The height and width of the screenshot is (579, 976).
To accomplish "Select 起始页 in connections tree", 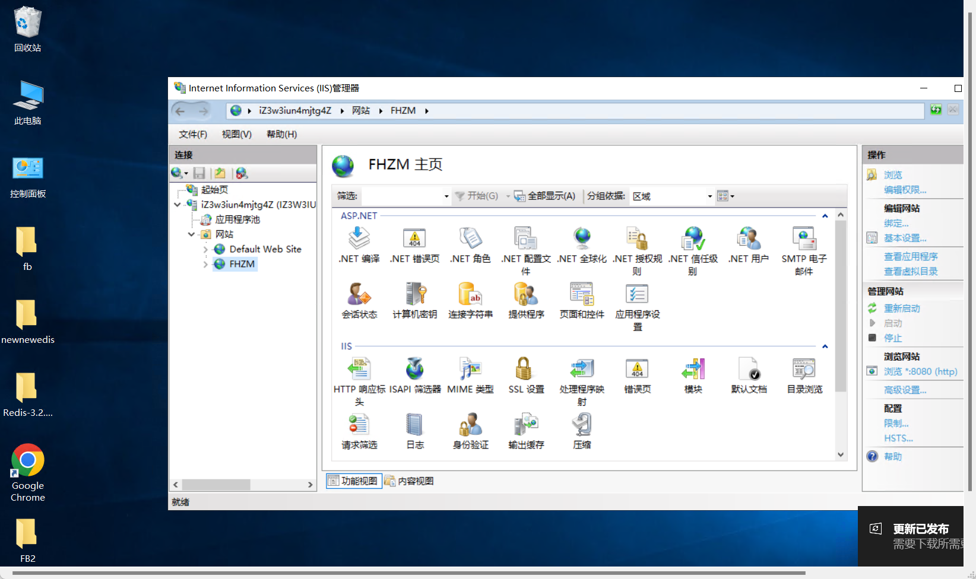I will [x=214, y=190].
